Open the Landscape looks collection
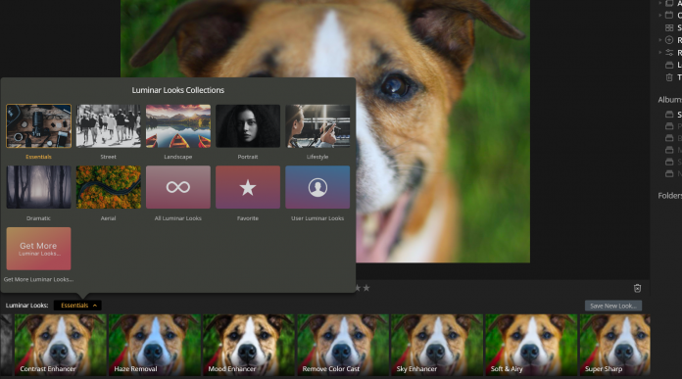The height and width of the screenshot is (379, 682). point(178,126)
